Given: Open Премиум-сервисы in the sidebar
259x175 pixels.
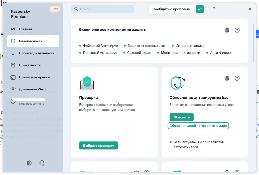Looking at the screenshot, I should point(33,77).
